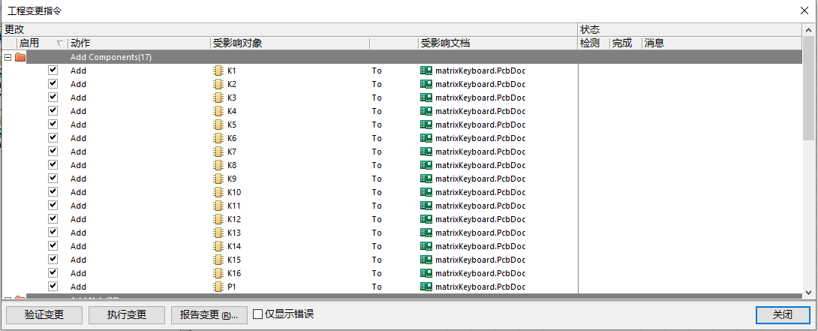Viewport: 818px width, 331px height.
Task: Toggle the 仅显示错误 checkbox
Action: (258, 314)
